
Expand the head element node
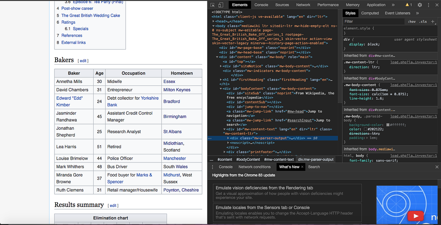tap(213, 21)
